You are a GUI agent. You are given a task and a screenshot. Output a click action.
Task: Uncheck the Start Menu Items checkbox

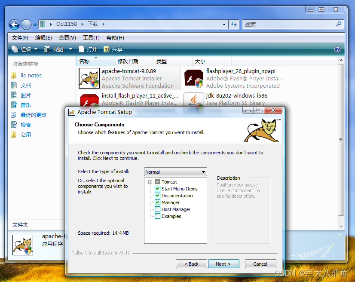point(158,189)
